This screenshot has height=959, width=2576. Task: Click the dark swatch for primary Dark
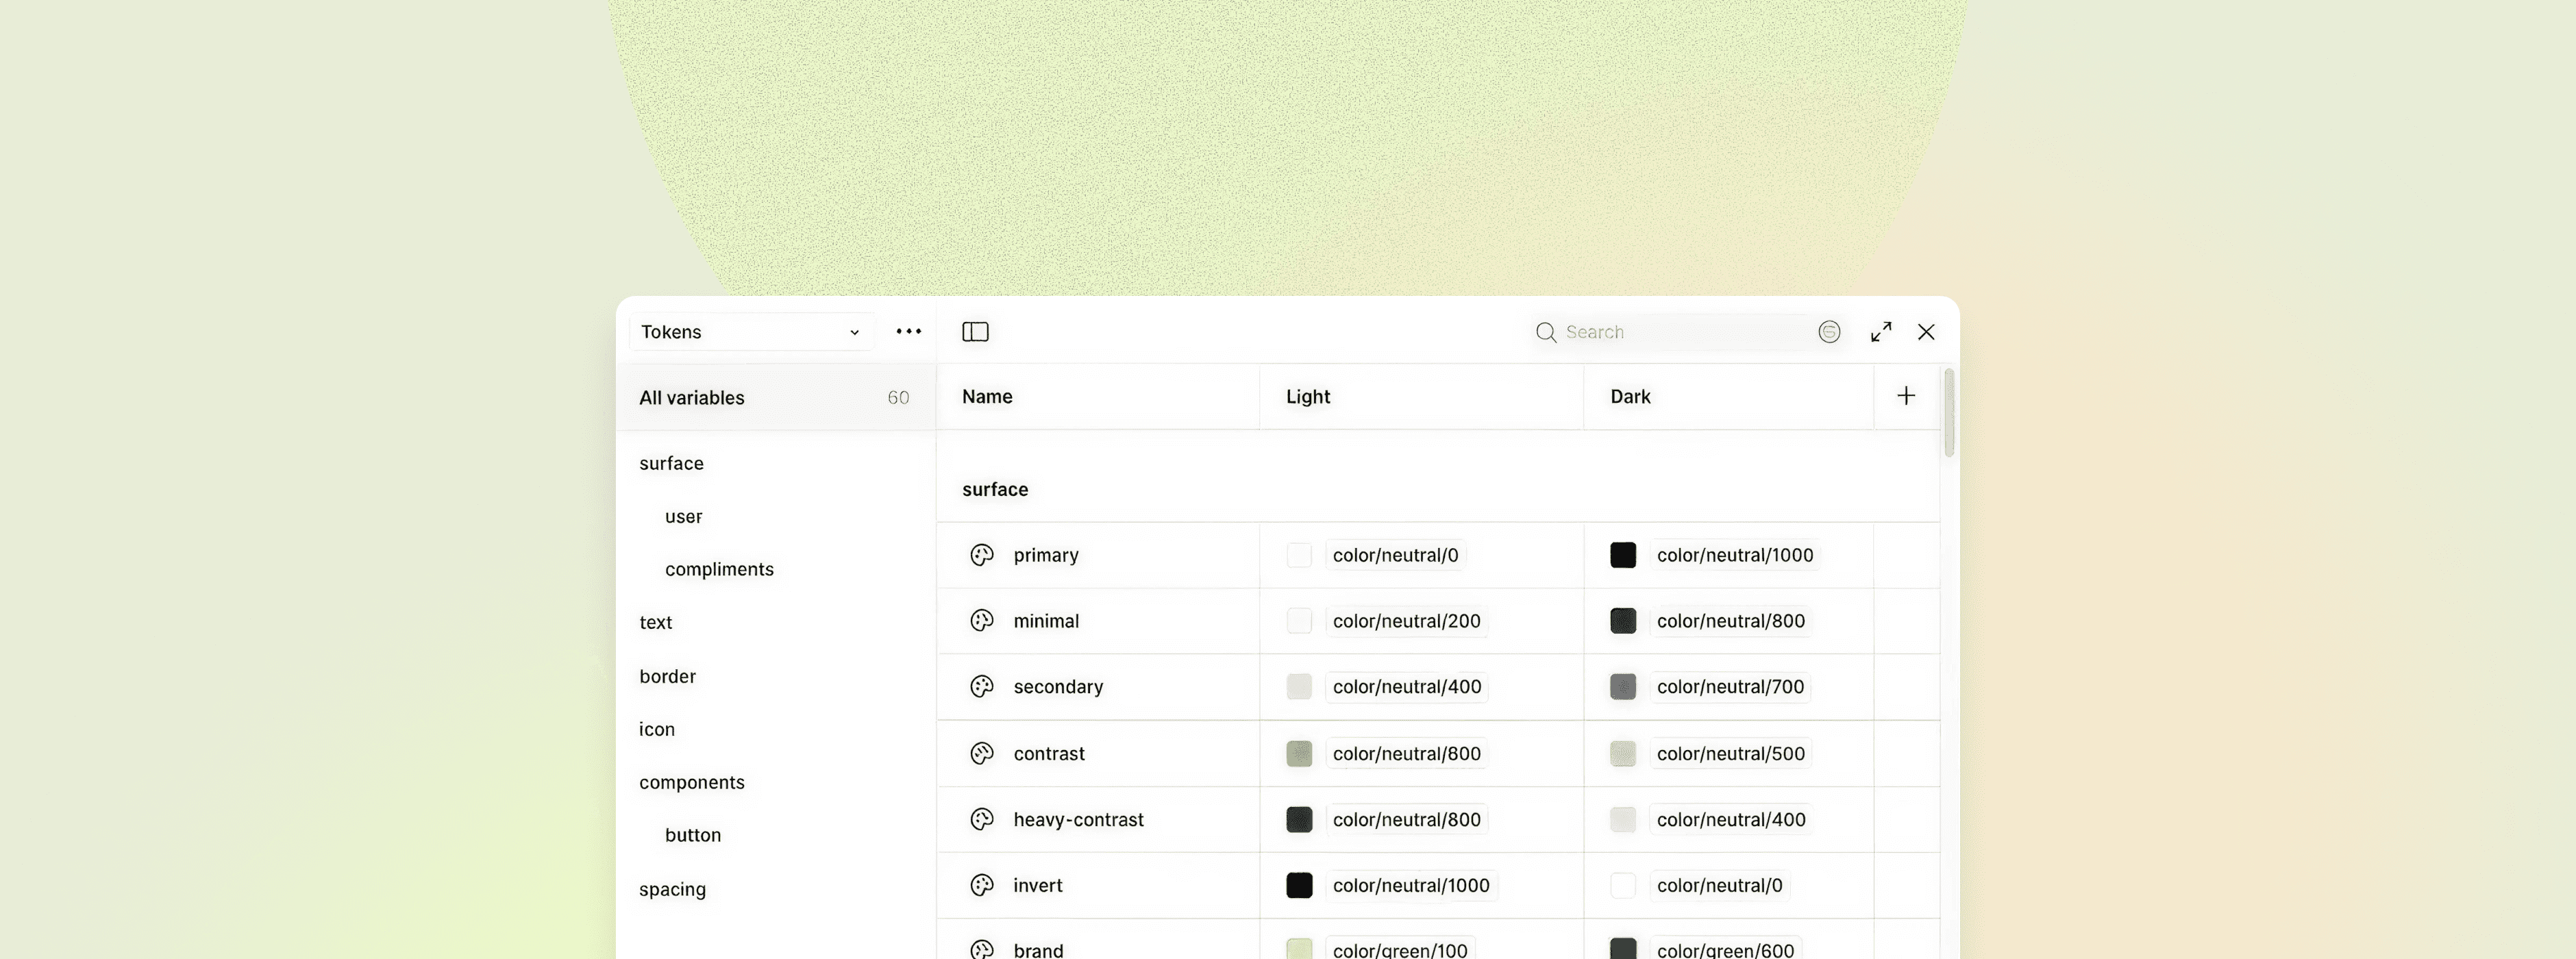pos(1623,555)
